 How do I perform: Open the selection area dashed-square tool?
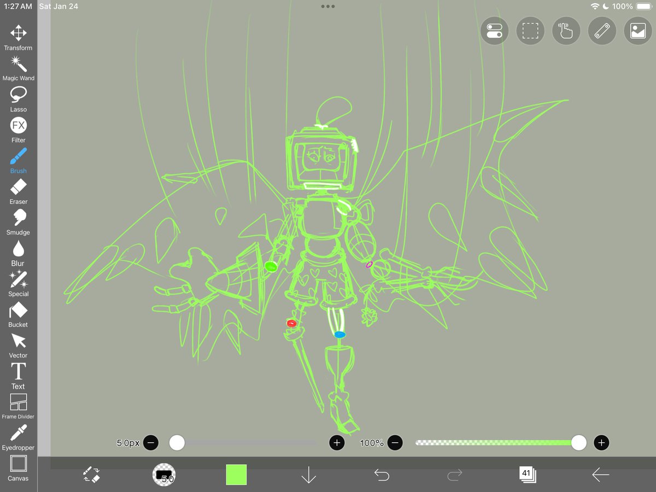point(530,31)
